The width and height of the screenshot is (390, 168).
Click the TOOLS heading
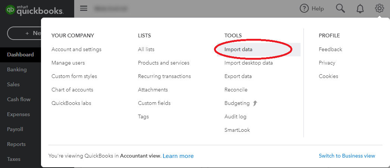point(233,35)
